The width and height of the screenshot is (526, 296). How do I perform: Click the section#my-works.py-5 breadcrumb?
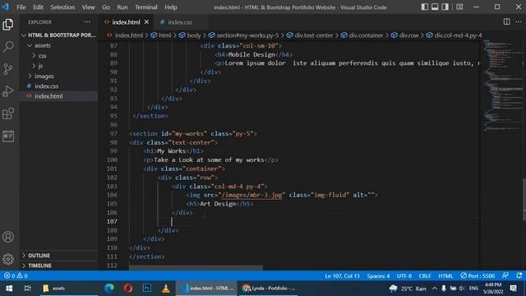(244, 35)
